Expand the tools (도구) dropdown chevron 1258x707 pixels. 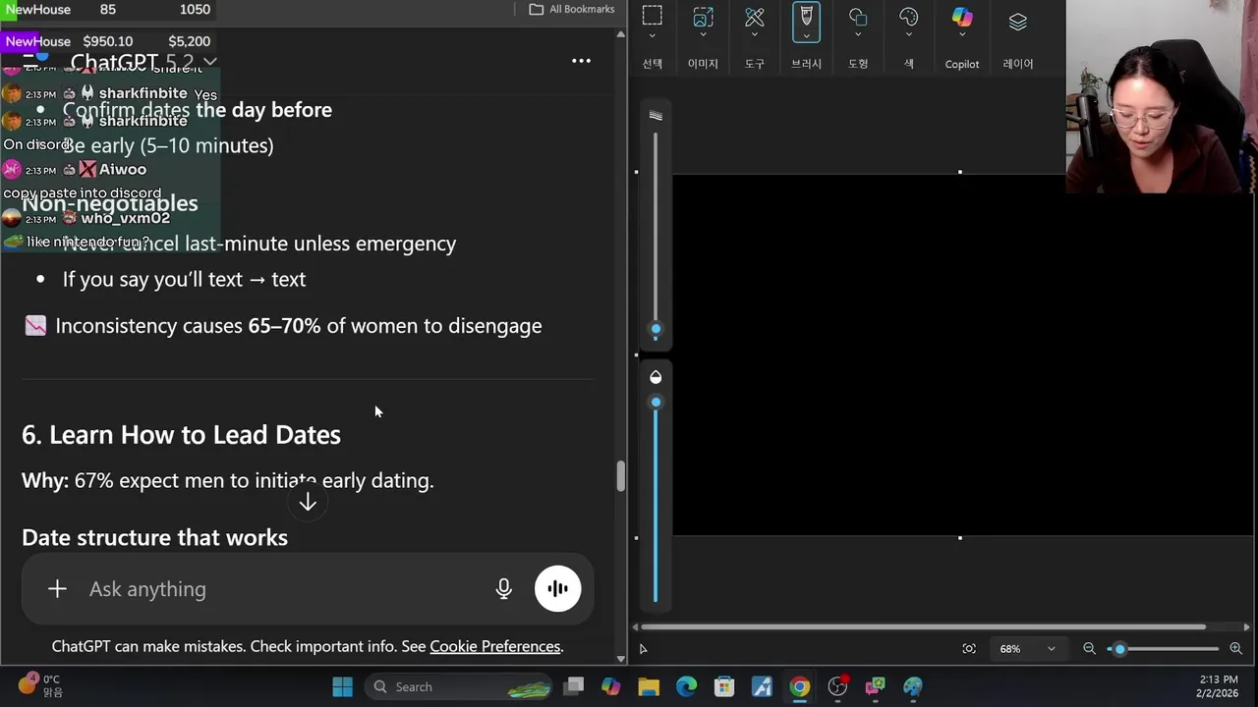click(755, 36)
